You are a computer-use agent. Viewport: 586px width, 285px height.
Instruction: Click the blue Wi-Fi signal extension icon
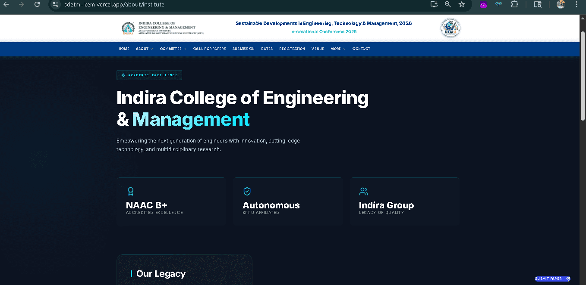point(499,4)
